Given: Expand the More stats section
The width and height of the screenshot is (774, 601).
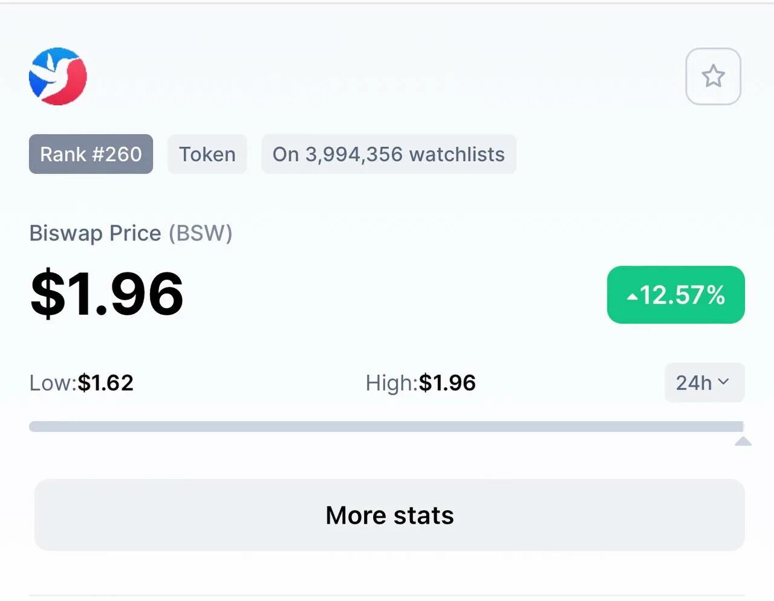Looking at the screenshot, I should pyautogui.click(x=389, y=515).
